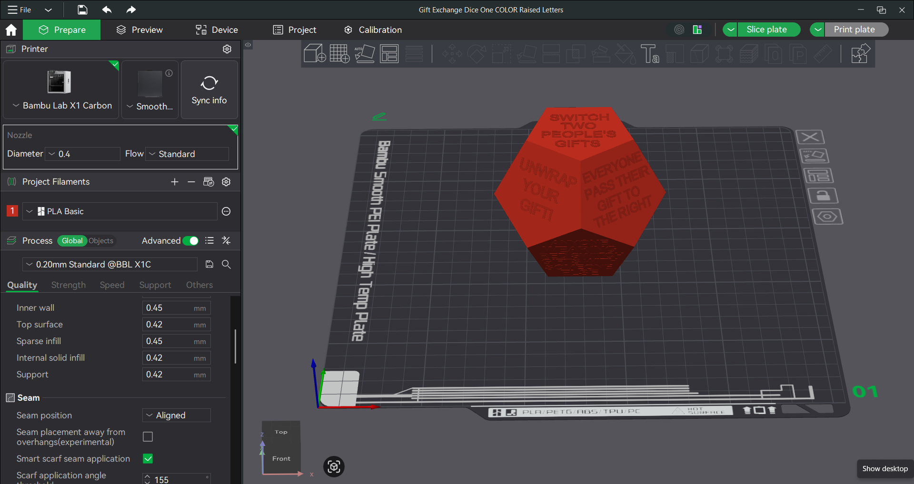Remove plate with X icon
Screen dimensions: 914x484
click(x=810, y=137)
